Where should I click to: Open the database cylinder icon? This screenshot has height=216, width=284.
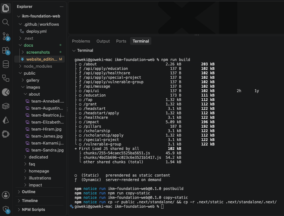tap(6, 64)
